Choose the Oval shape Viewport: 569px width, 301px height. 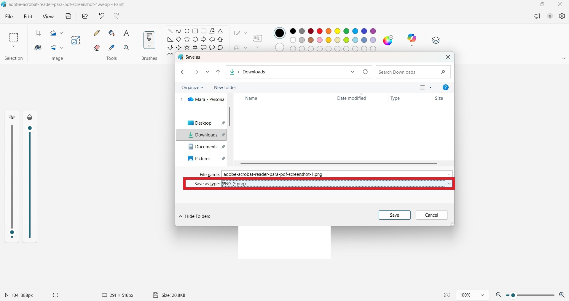pos(187,31)
